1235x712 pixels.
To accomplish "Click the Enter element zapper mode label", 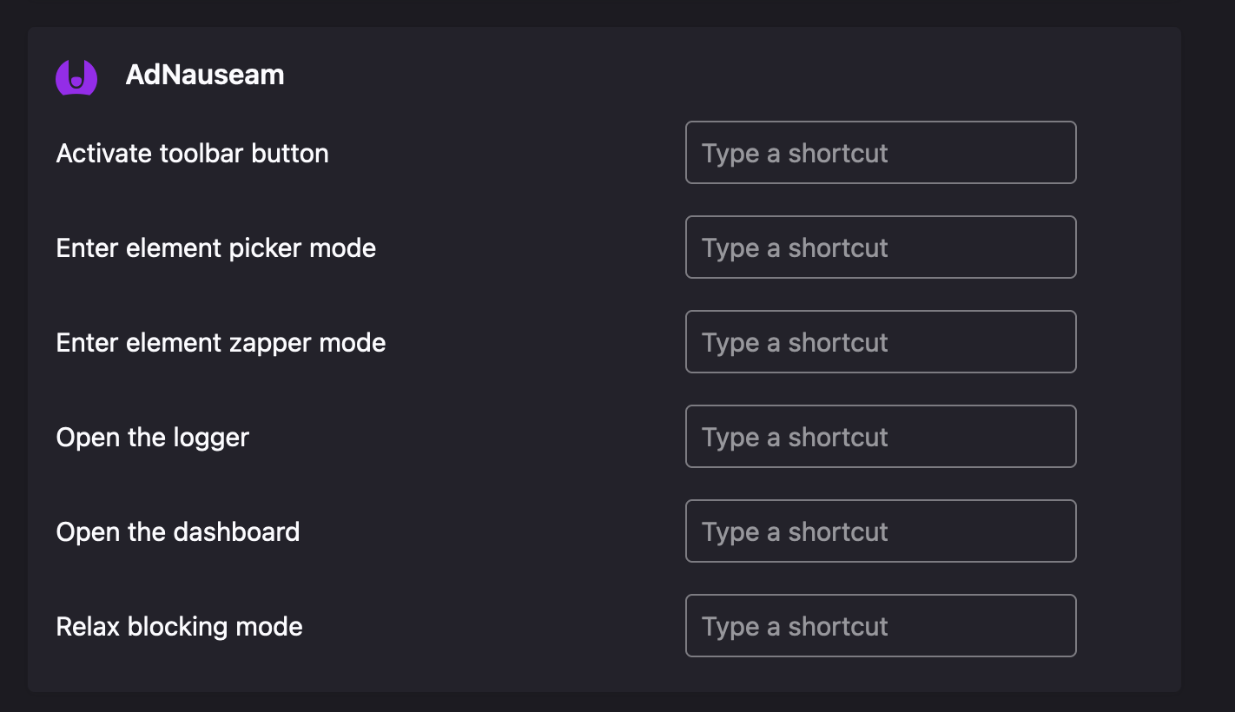I will click(x=221, y=342).
